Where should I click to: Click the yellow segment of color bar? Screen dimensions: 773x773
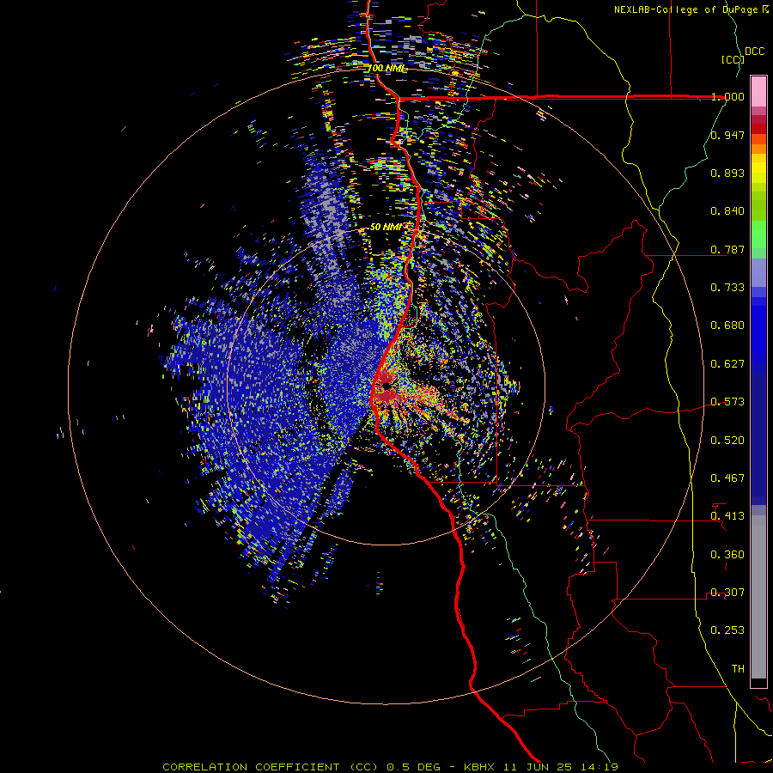point(758,168)
